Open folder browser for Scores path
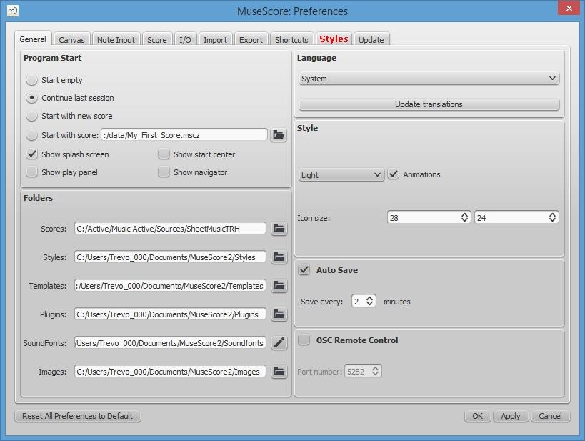Viewport: 585px width, 441px height. pyautogui.click(x=279, y=229)
